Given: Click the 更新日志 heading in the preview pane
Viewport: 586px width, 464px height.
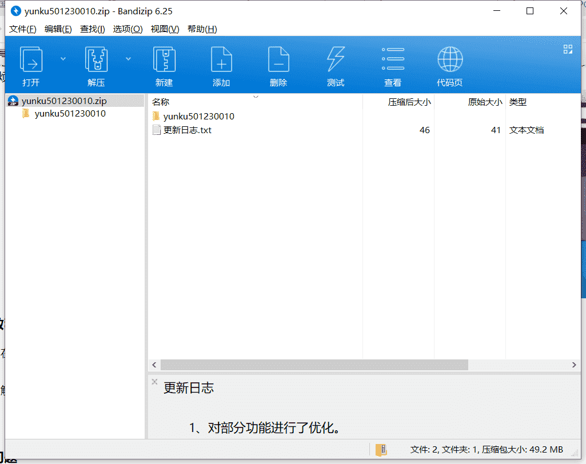Looking at the screenshot, I should coord(189,388).
